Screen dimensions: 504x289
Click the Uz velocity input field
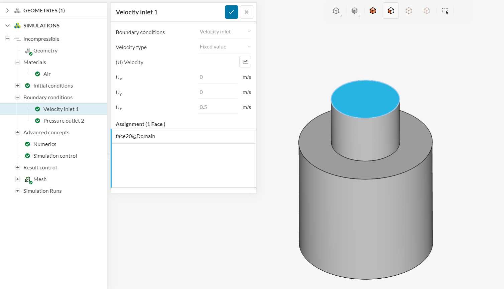(218, 107)
